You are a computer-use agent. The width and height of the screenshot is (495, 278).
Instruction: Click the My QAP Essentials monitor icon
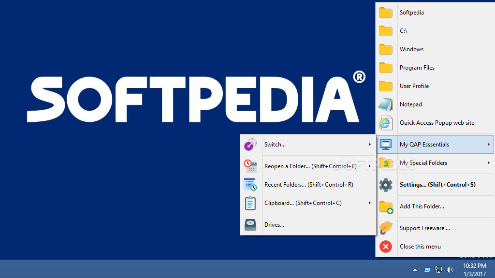click(x=385, y=145)
